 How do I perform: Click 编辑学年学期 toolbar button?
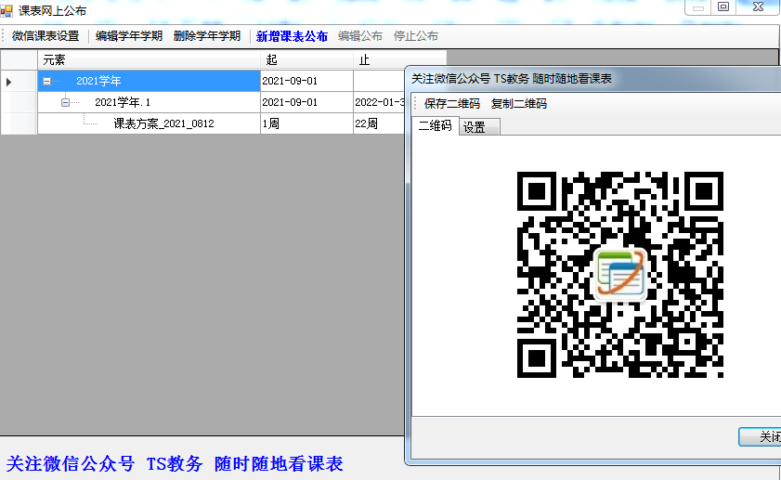[x=129, y=36]
